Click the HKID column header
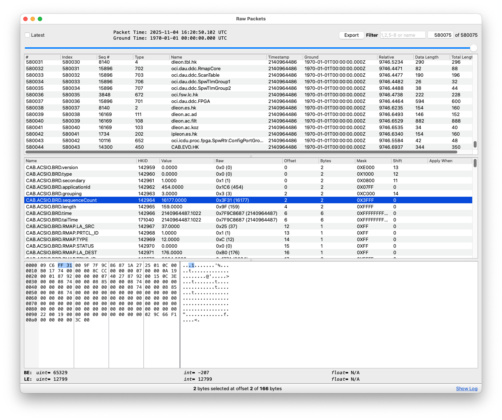 (143, 161)
